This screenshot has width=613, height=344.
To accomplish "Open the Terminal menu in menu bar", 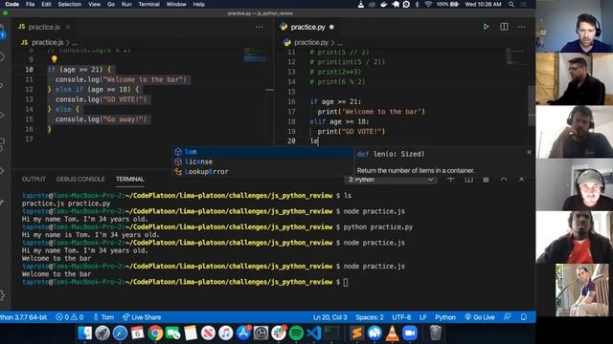I will click(149, 4).
